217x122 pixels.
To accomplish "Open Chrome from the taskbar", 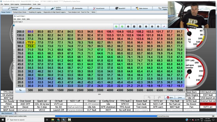I will point(58,120).
